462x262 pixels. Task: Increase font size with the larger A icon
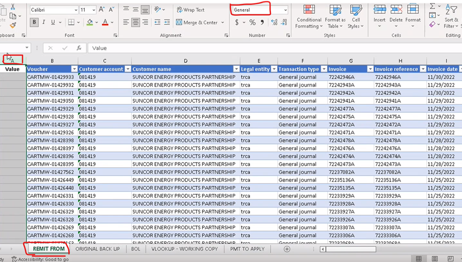pyautogui.click(x=102, y=10)
